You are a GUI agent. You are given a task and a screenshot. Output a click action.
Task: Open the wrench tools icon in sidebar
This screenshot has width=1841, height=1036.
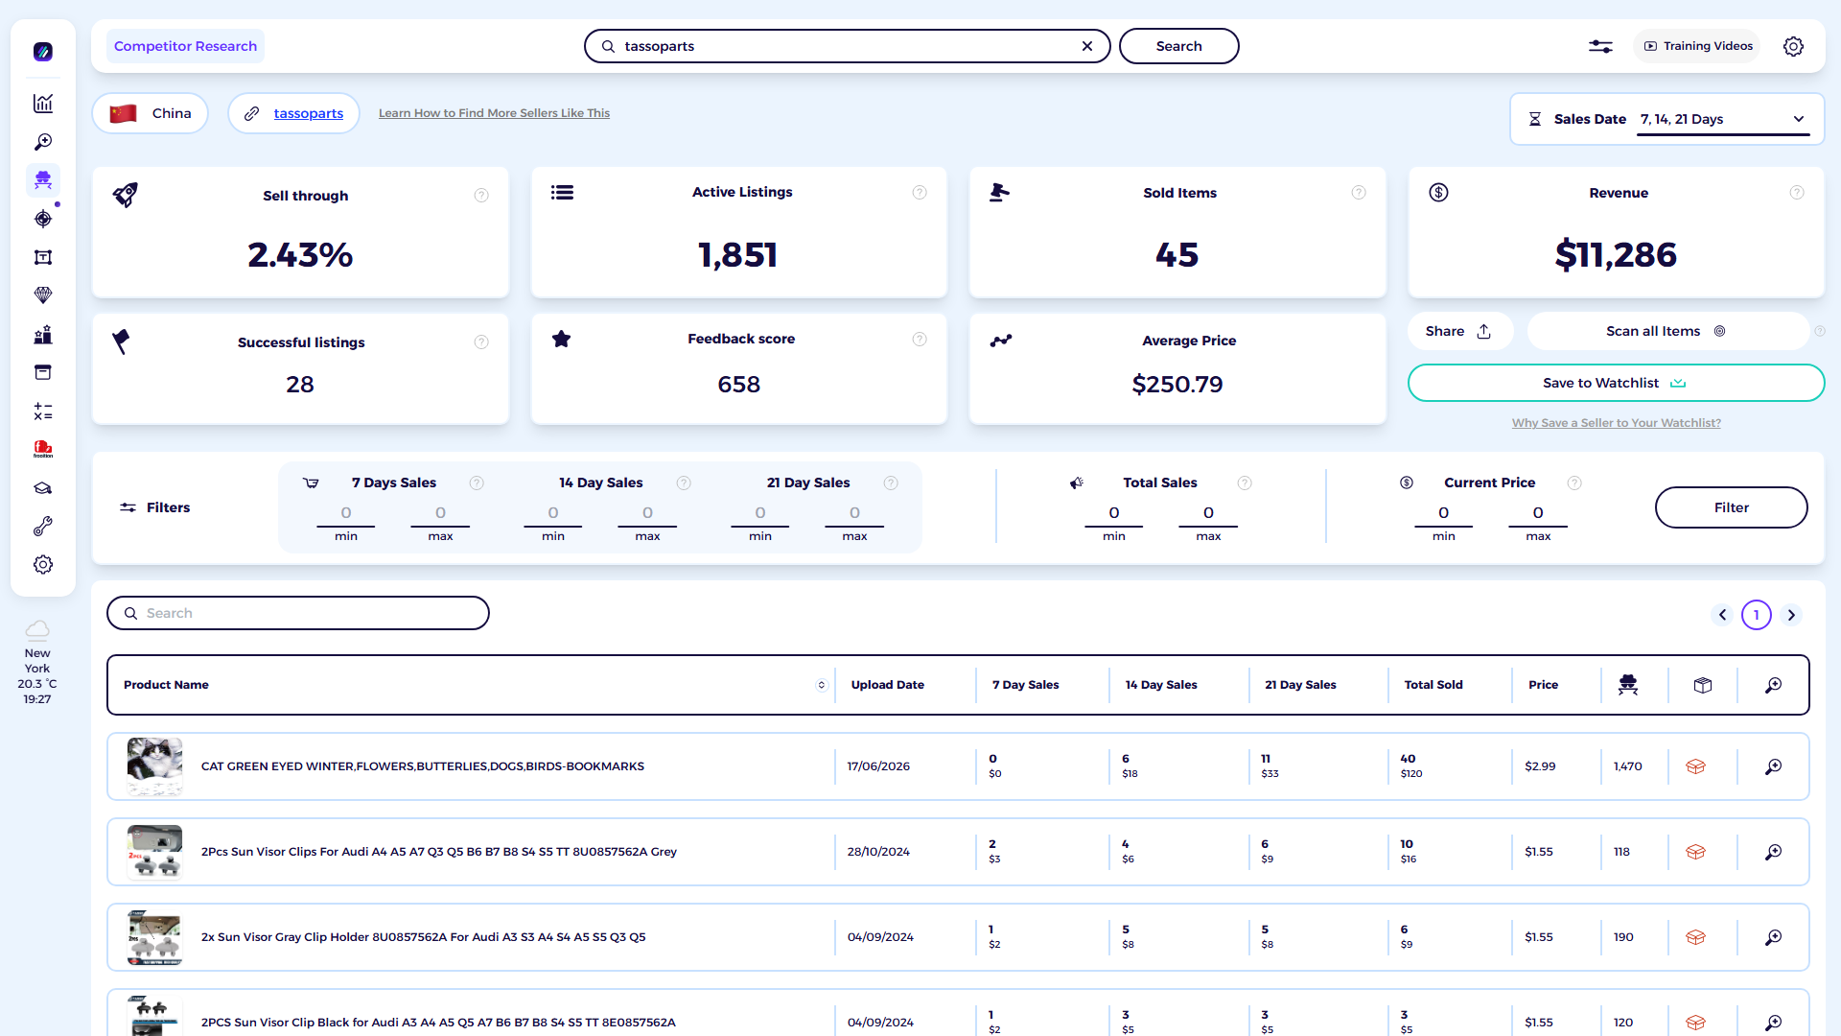click(x=43, y=527)
